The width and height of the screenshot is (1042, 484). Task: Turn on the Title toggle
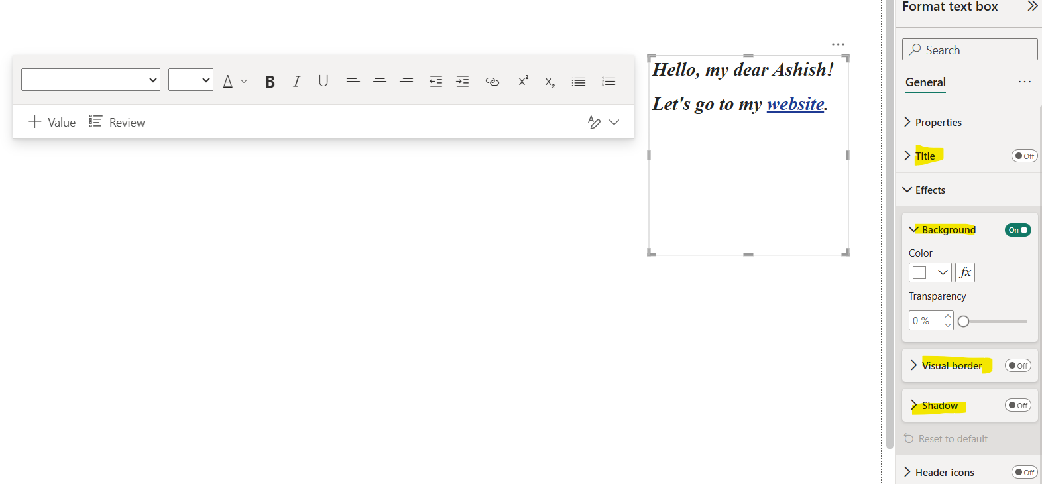[x=1024, y=156]
